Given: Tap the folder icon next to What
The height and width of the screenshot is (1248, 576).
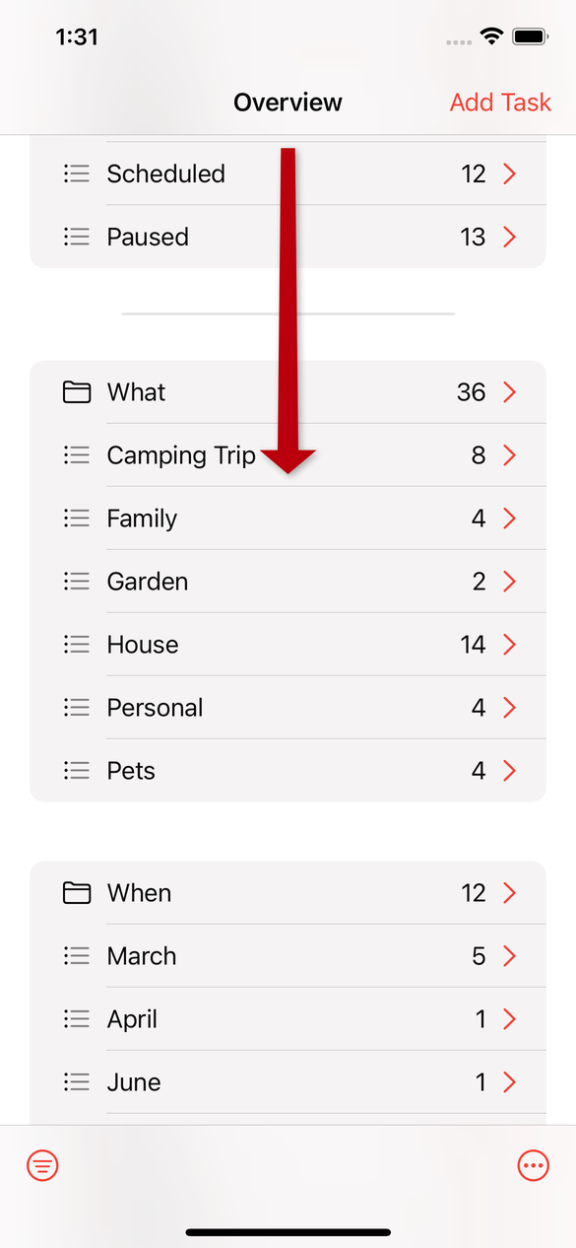Looking at the screenshot, I should 77,392.
